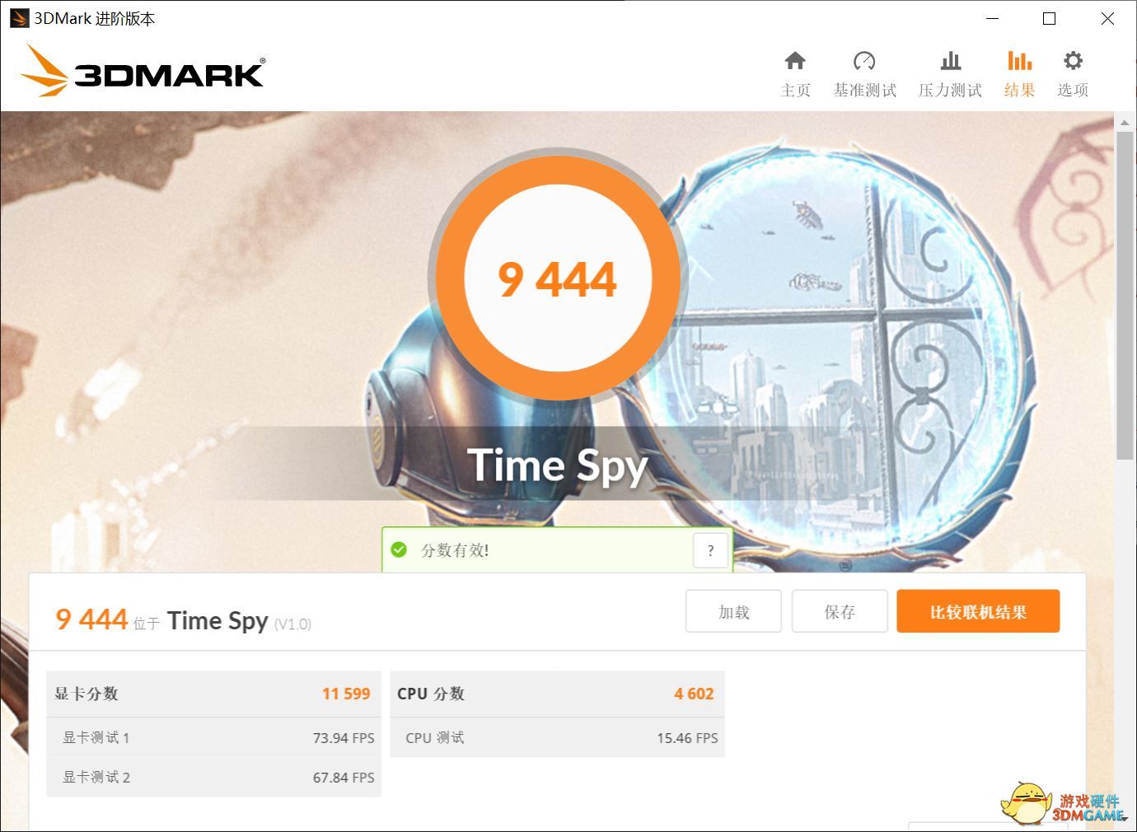Screen dimensions: 1137x832
Task: Switch to the 基准测试 tab label
Action: [864, 90]
